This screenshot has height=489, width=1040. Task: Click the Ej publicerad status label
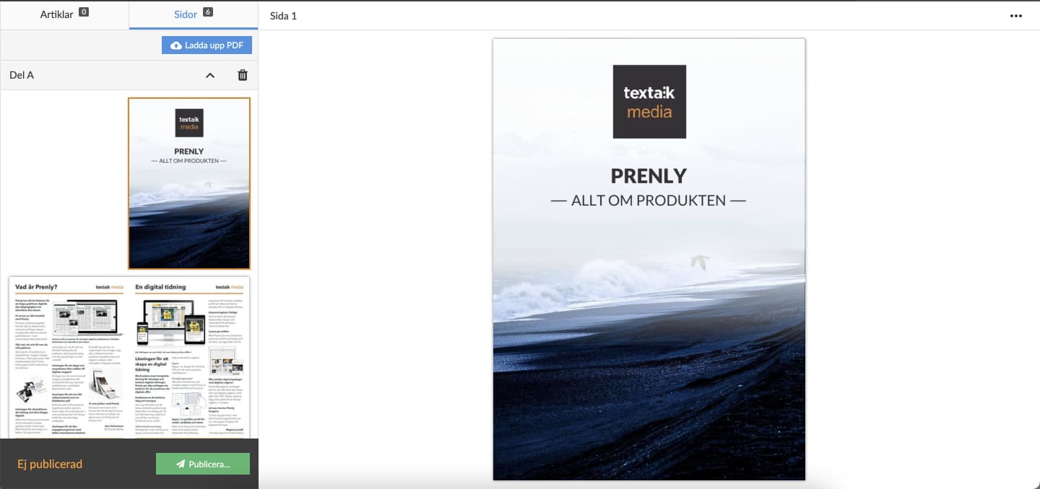click(50, 464)
